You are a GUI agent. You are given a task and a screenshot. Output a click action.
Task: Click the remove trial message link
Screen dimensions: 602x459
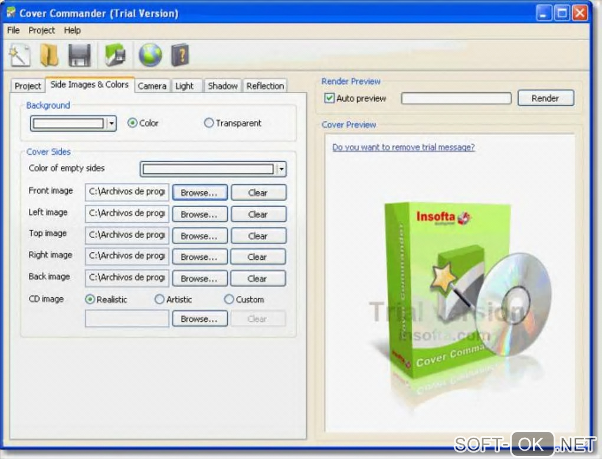[404, 147]
